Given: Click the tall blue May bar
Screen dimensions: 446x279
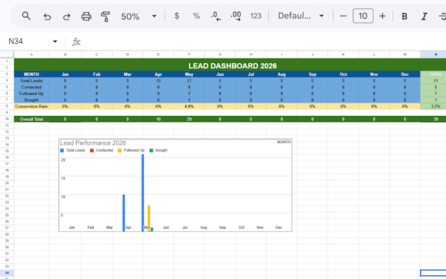Looking at the screenshot, I should [x=143, y=193].
